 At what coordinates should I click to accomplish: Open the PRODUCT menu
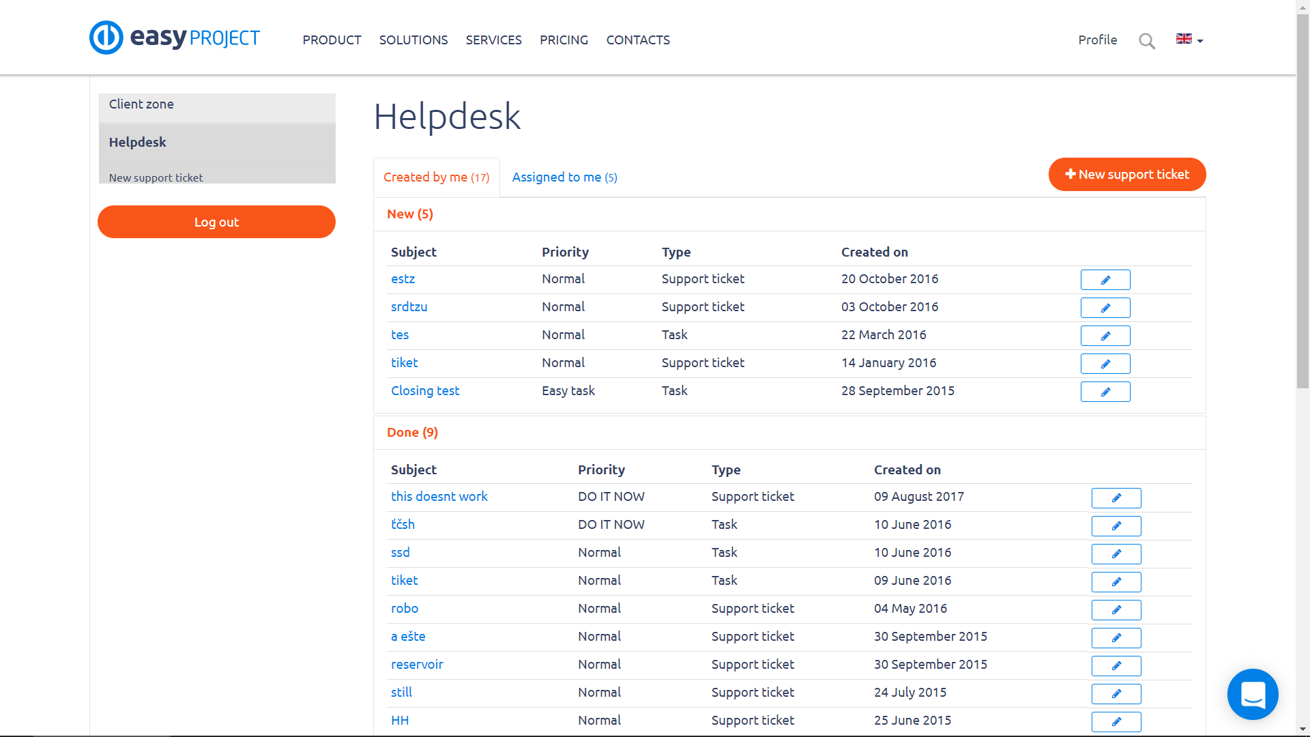coord(332,40)
